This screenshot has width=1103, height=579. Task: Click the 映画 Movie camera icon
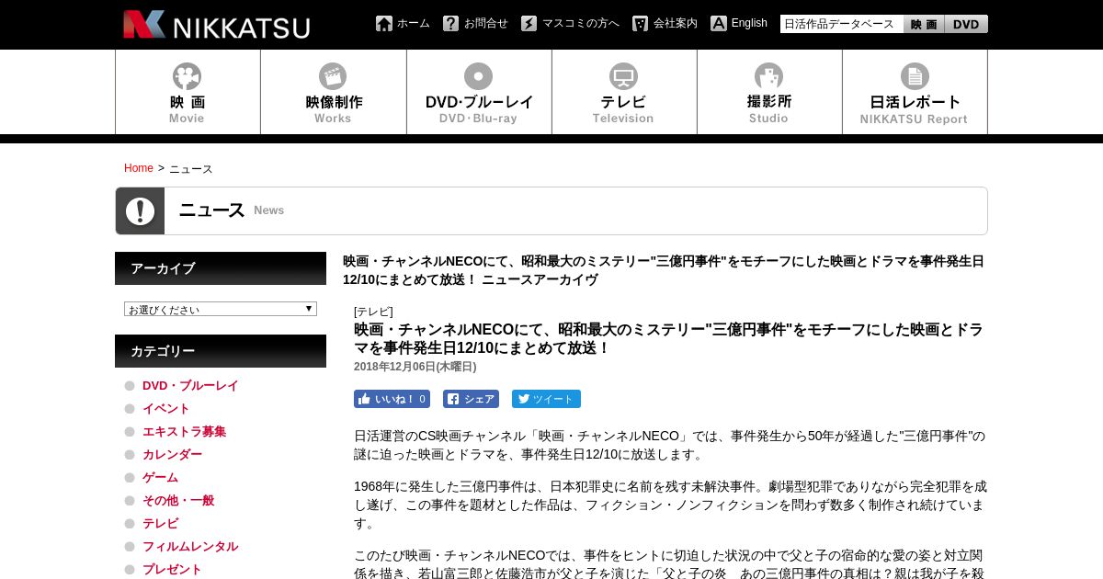(x=187, y=76)
